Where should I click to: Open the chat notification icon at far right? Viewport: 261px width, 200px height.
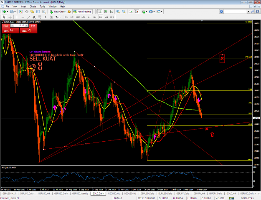point(258,12)
